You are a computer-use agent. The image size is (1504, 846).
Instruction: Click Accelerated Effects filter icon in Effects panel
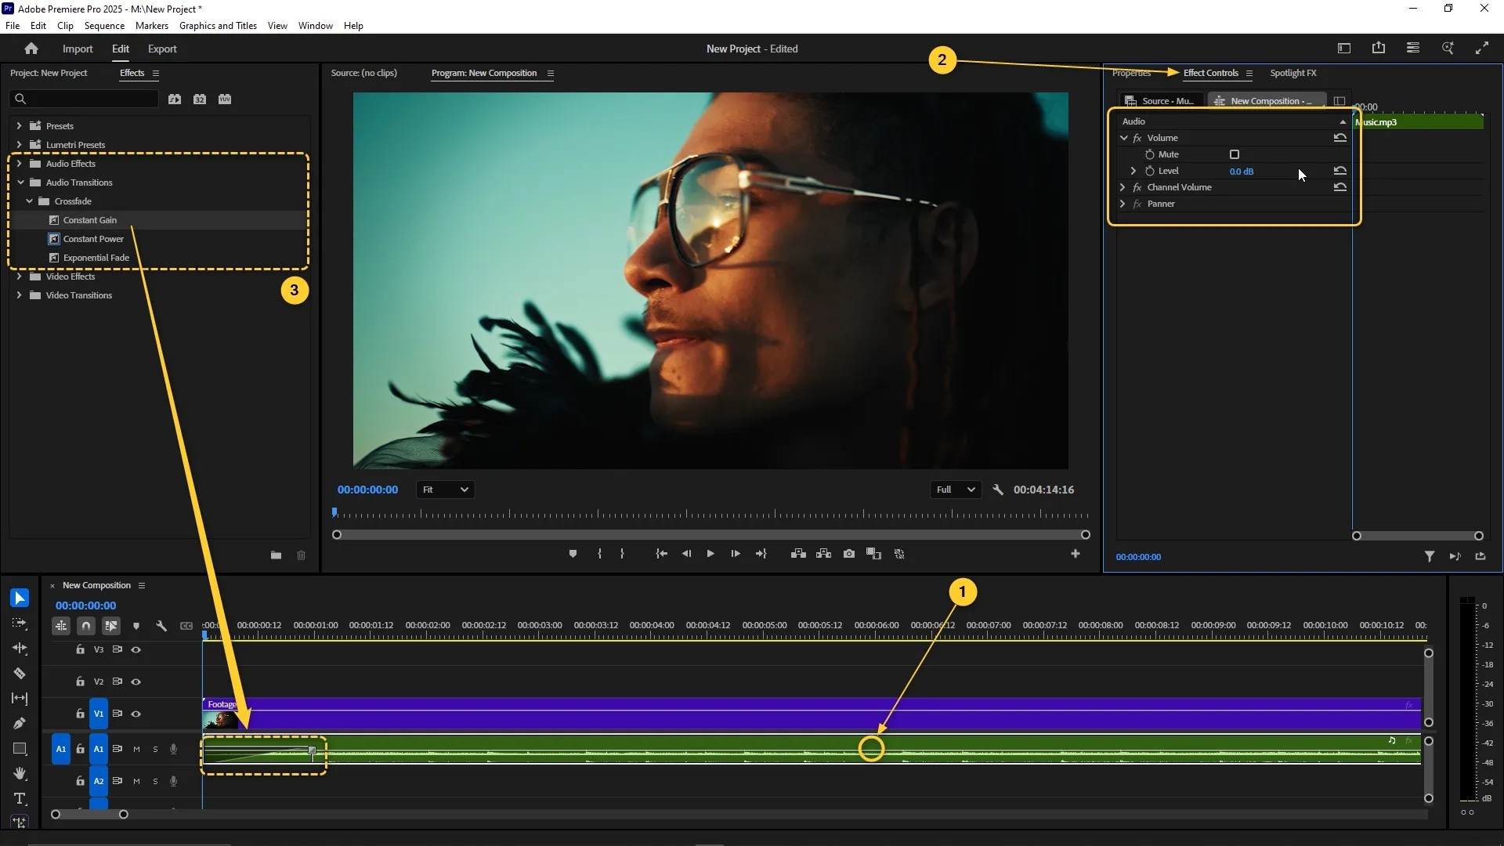coord(175,99)
